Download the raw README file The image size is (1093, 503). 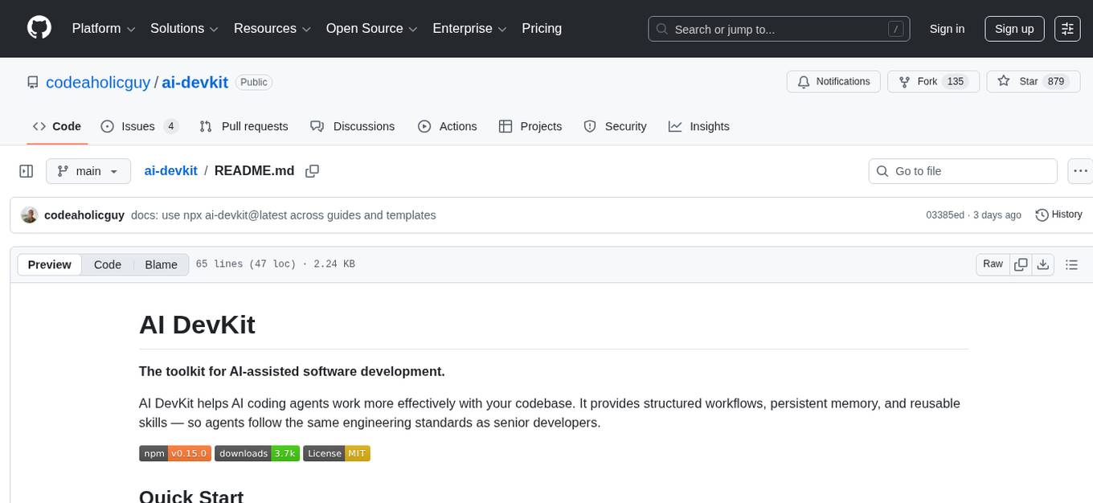1042,264
